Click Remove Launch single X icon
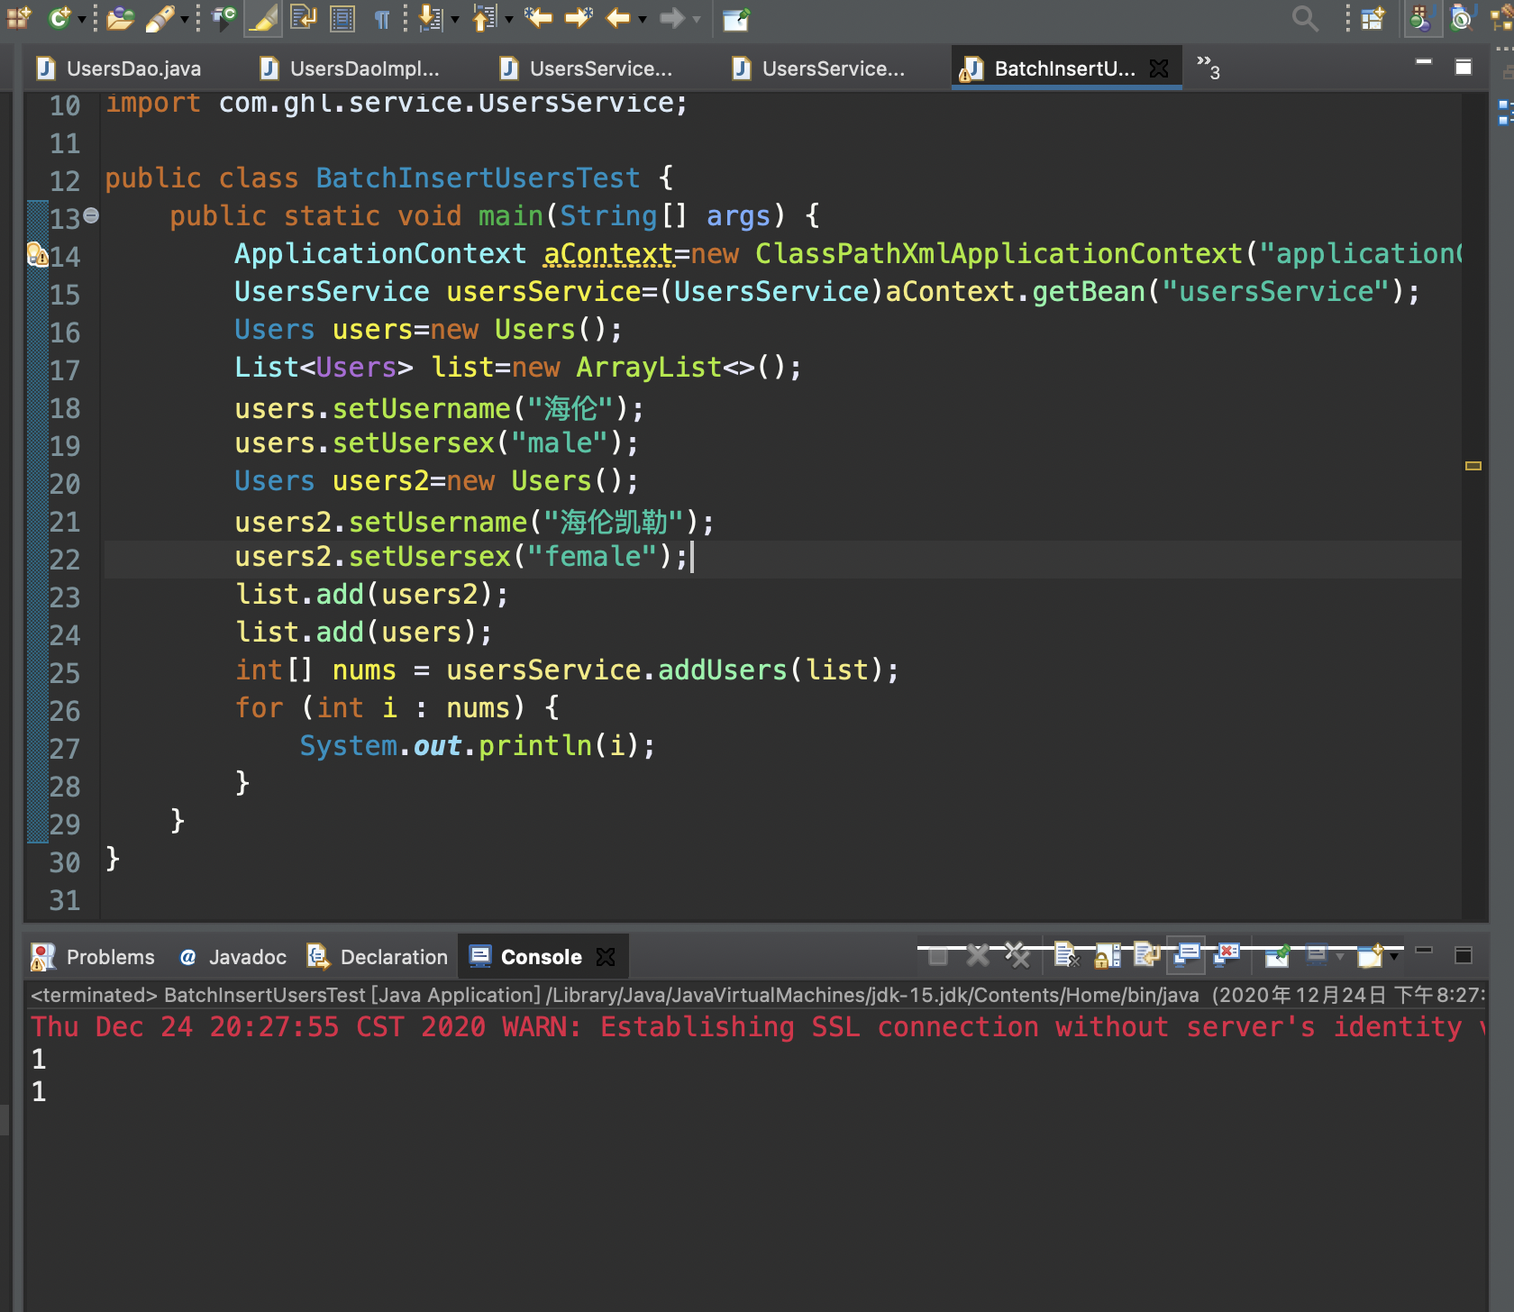 click(978, 955)
